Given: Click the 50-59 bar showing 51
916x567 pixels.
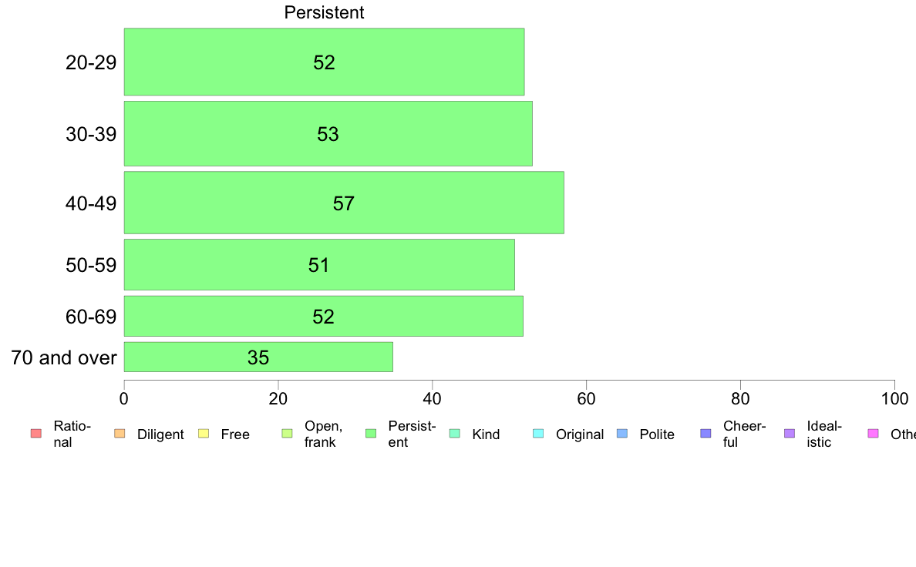Looking at the screenshot, I should click(319, 264).
